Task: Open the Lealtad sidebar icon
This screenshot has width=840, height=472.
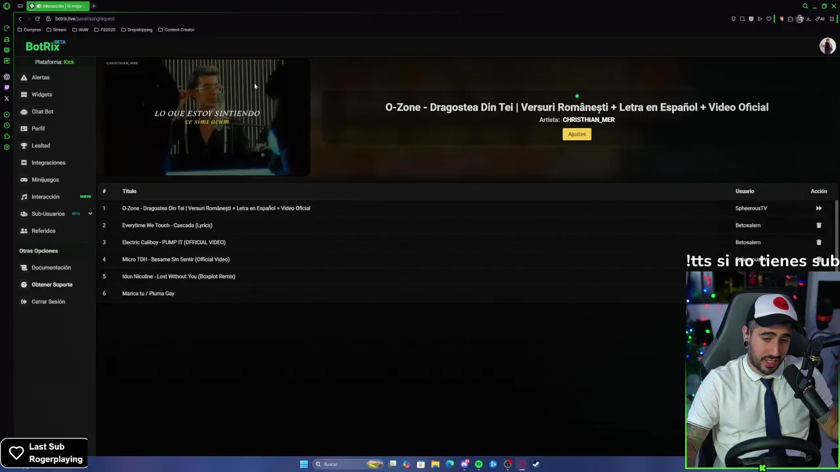Action: coord(24,146)
